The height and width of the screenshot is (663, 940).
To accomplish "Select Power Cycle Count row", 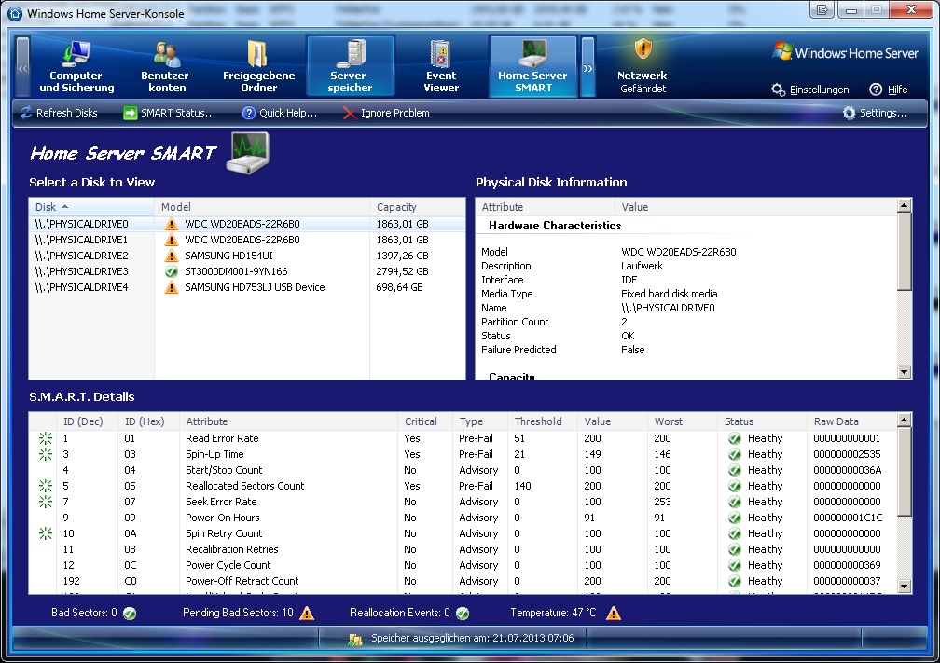I will coord(463,565).
